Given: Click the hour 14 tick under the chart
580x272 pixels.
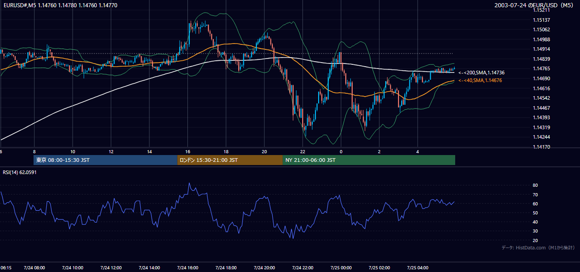Looking at the screenshot, I should [149, 151].
